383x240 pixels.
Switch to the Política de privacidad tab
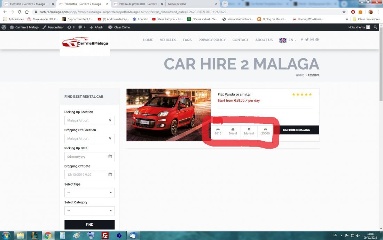pyautogui.click(x=138, y=4)
